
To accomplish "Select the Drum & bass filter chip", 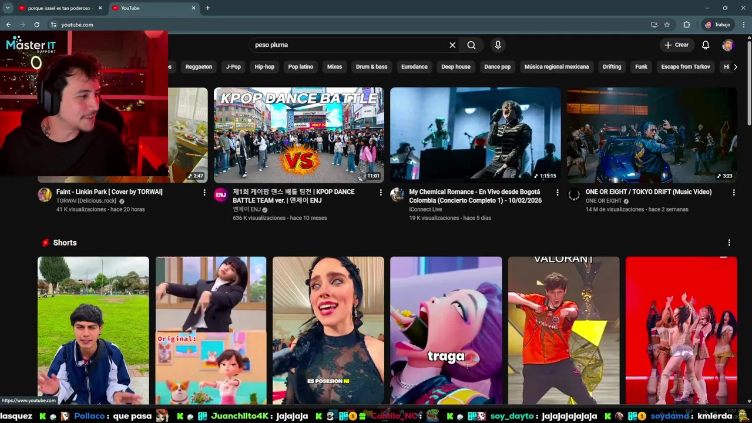I will coord(371,67).
